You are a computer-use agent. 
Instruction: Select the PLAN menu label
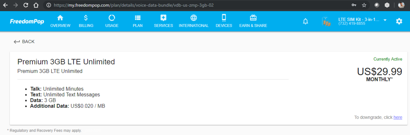(x=138, y=26)
